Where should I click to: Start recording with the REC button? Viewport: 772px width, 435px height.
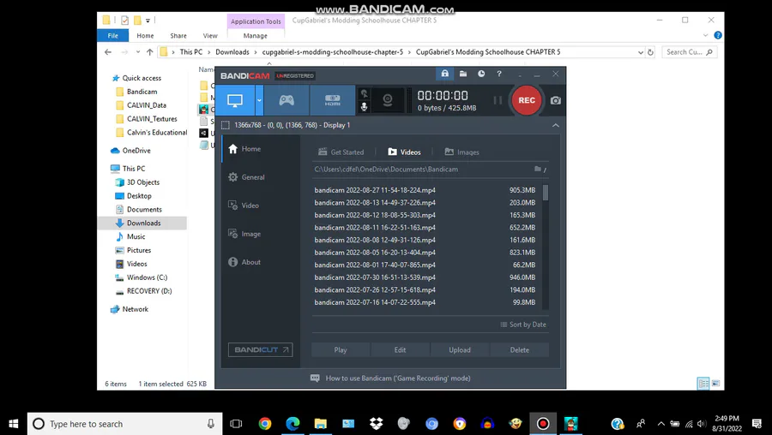(x=527, y=100)
